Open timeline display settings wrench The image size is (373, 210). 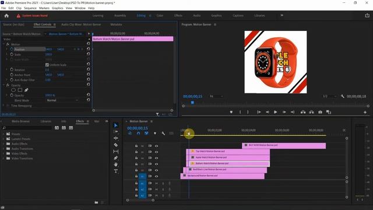tap(163, 134)
